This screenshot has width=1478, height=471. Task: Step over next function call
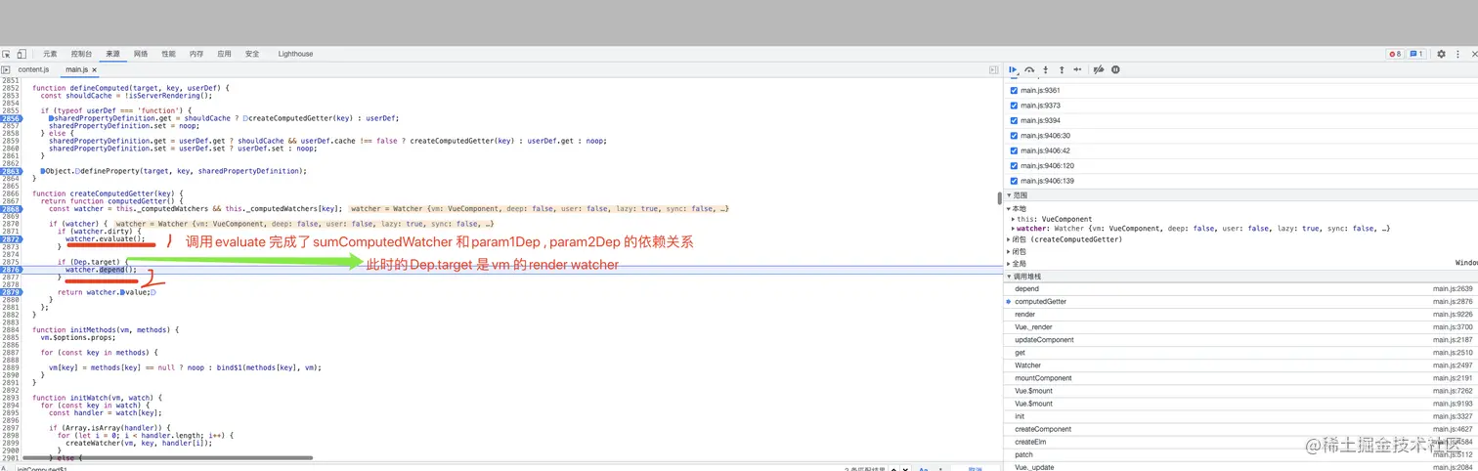pos(1029,70)
